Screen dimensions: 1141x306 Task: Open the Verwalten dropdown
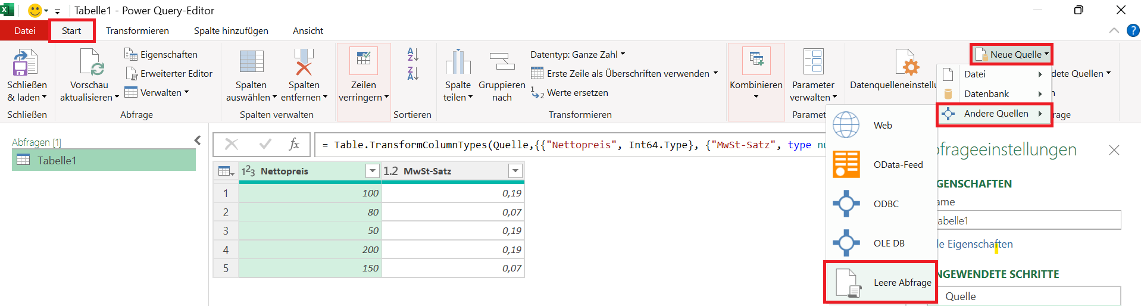[x=157, y=92]
